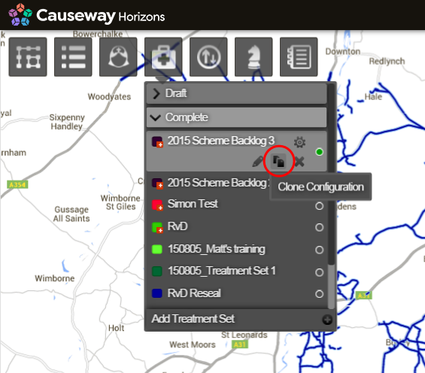Open settings gear for 2015 Scheme Backlog 3

[x=299, y=142]
